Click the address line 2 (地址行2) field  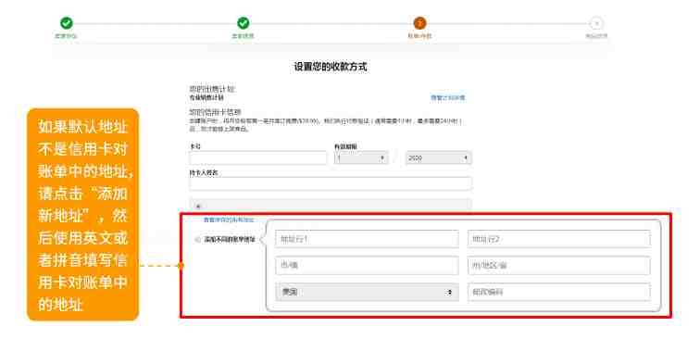559,239
